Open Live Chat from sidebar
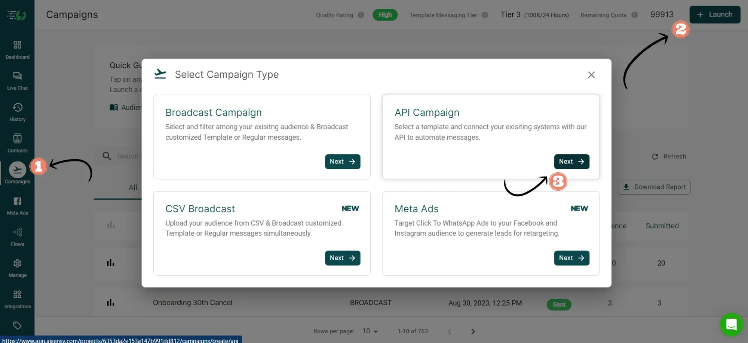 click(x=17, y=81)
